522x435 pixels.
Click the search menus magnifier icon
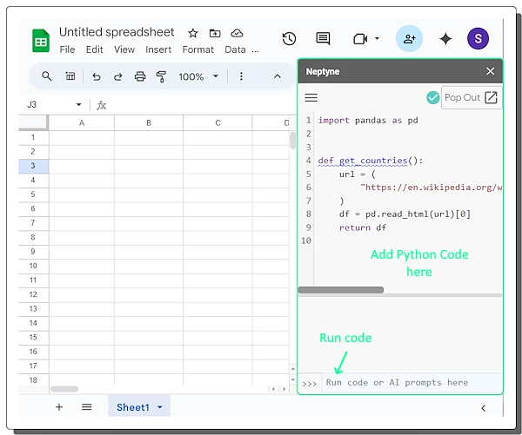coord(47,76)
